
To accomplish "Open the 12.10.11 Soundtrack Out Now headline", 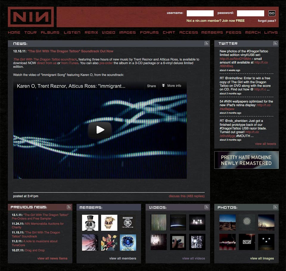I will (70, 51).
